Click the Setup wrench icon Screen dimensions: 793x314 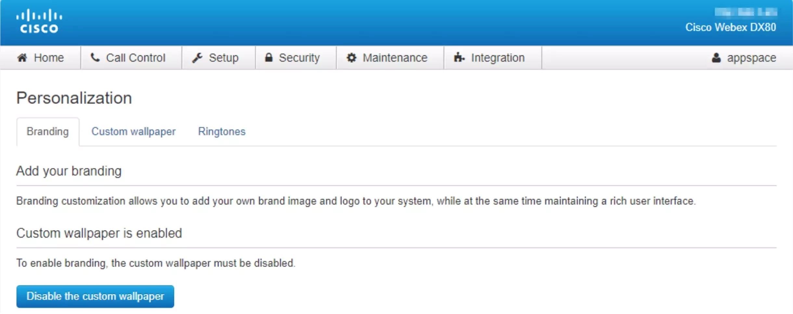(197, 58)
